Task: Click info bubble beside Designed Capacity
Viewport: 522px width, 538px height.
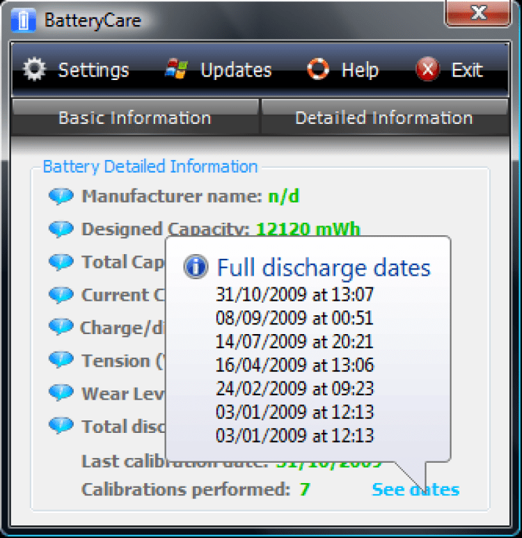Action: click(61, 229)
